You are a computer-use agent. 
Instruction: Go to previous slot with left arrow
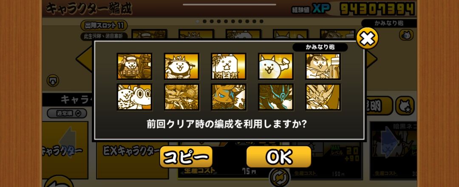point(85,59)
